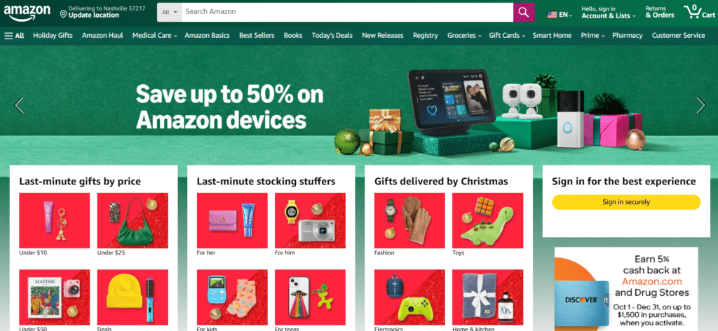Click the US flag language selector
The height and width of the screenshot is (331, 718).
(x=560, y=15)
